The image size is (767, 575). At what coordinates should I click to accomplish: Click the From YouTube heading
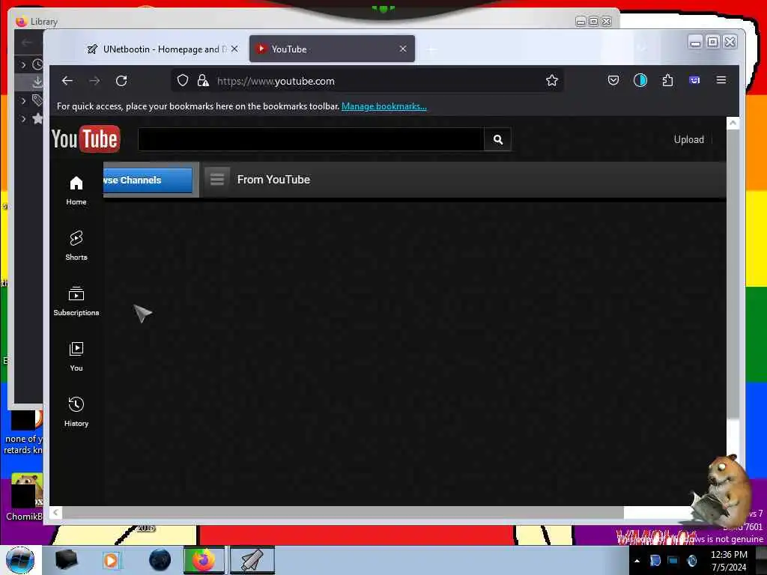click(x=273, y=180)
